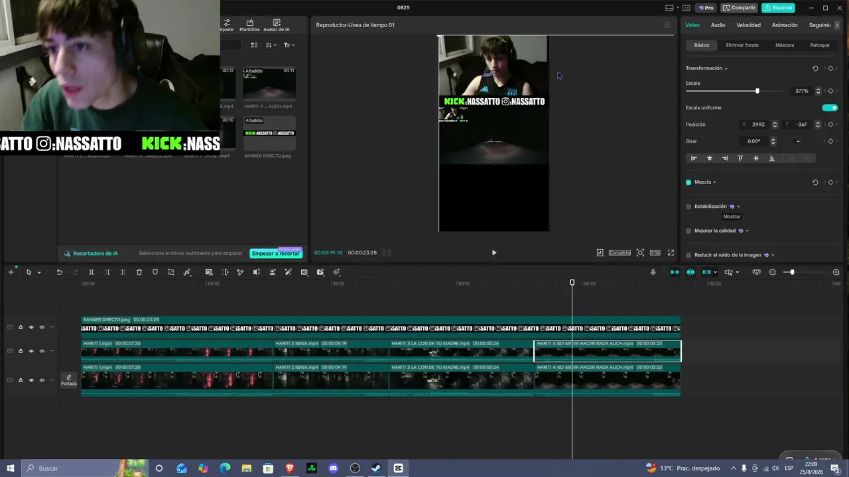Open the media sort order dropdown

(271, 45)
